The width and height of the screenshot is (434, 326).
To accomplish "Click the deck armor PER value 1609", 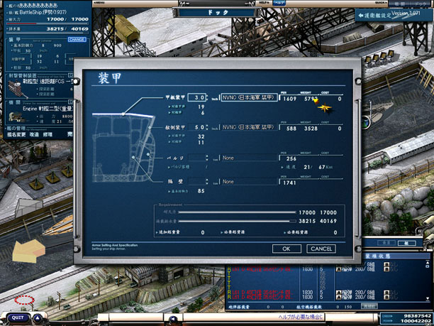I will [289, 99].
